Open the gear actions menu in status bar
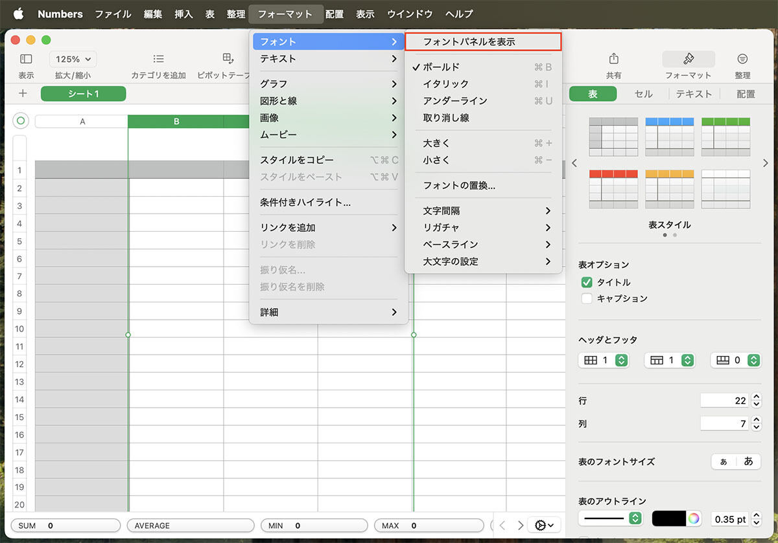778x543 pixels. [x=545, y=525]
